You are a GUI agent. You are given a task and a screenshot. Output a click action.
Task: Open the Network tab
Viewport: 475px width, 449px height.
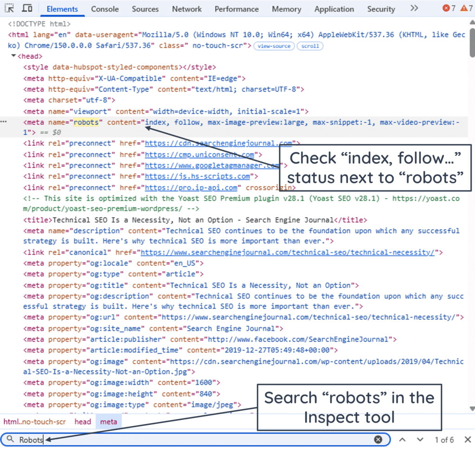coord(186,9)
